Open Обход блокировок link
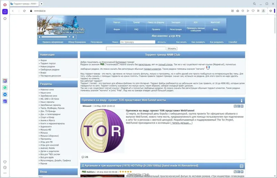This screenshot has height=178, width=277. [x=77, y=42]
